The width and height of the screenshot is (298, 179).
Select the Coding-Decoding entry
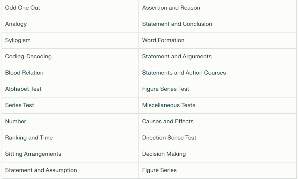pyautogui.click(x=70, y=57)
